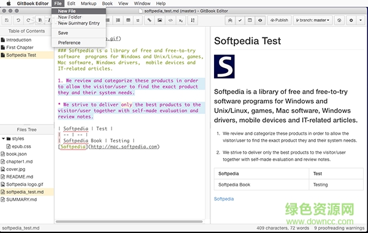Image resolution: width=368 pixels, height=233 pixels.
Task: Toggle proofreading with the checkmark button
Action: tap(240, 20)
